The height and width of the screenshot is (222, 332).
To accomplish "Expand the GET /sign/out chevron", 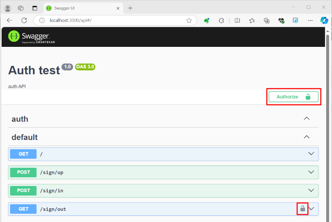I will point(311,209).
